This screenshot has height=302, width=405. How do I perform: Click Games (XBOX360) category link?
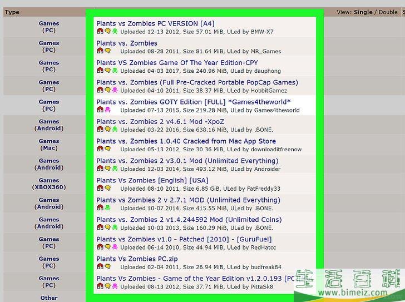(49, 184)
